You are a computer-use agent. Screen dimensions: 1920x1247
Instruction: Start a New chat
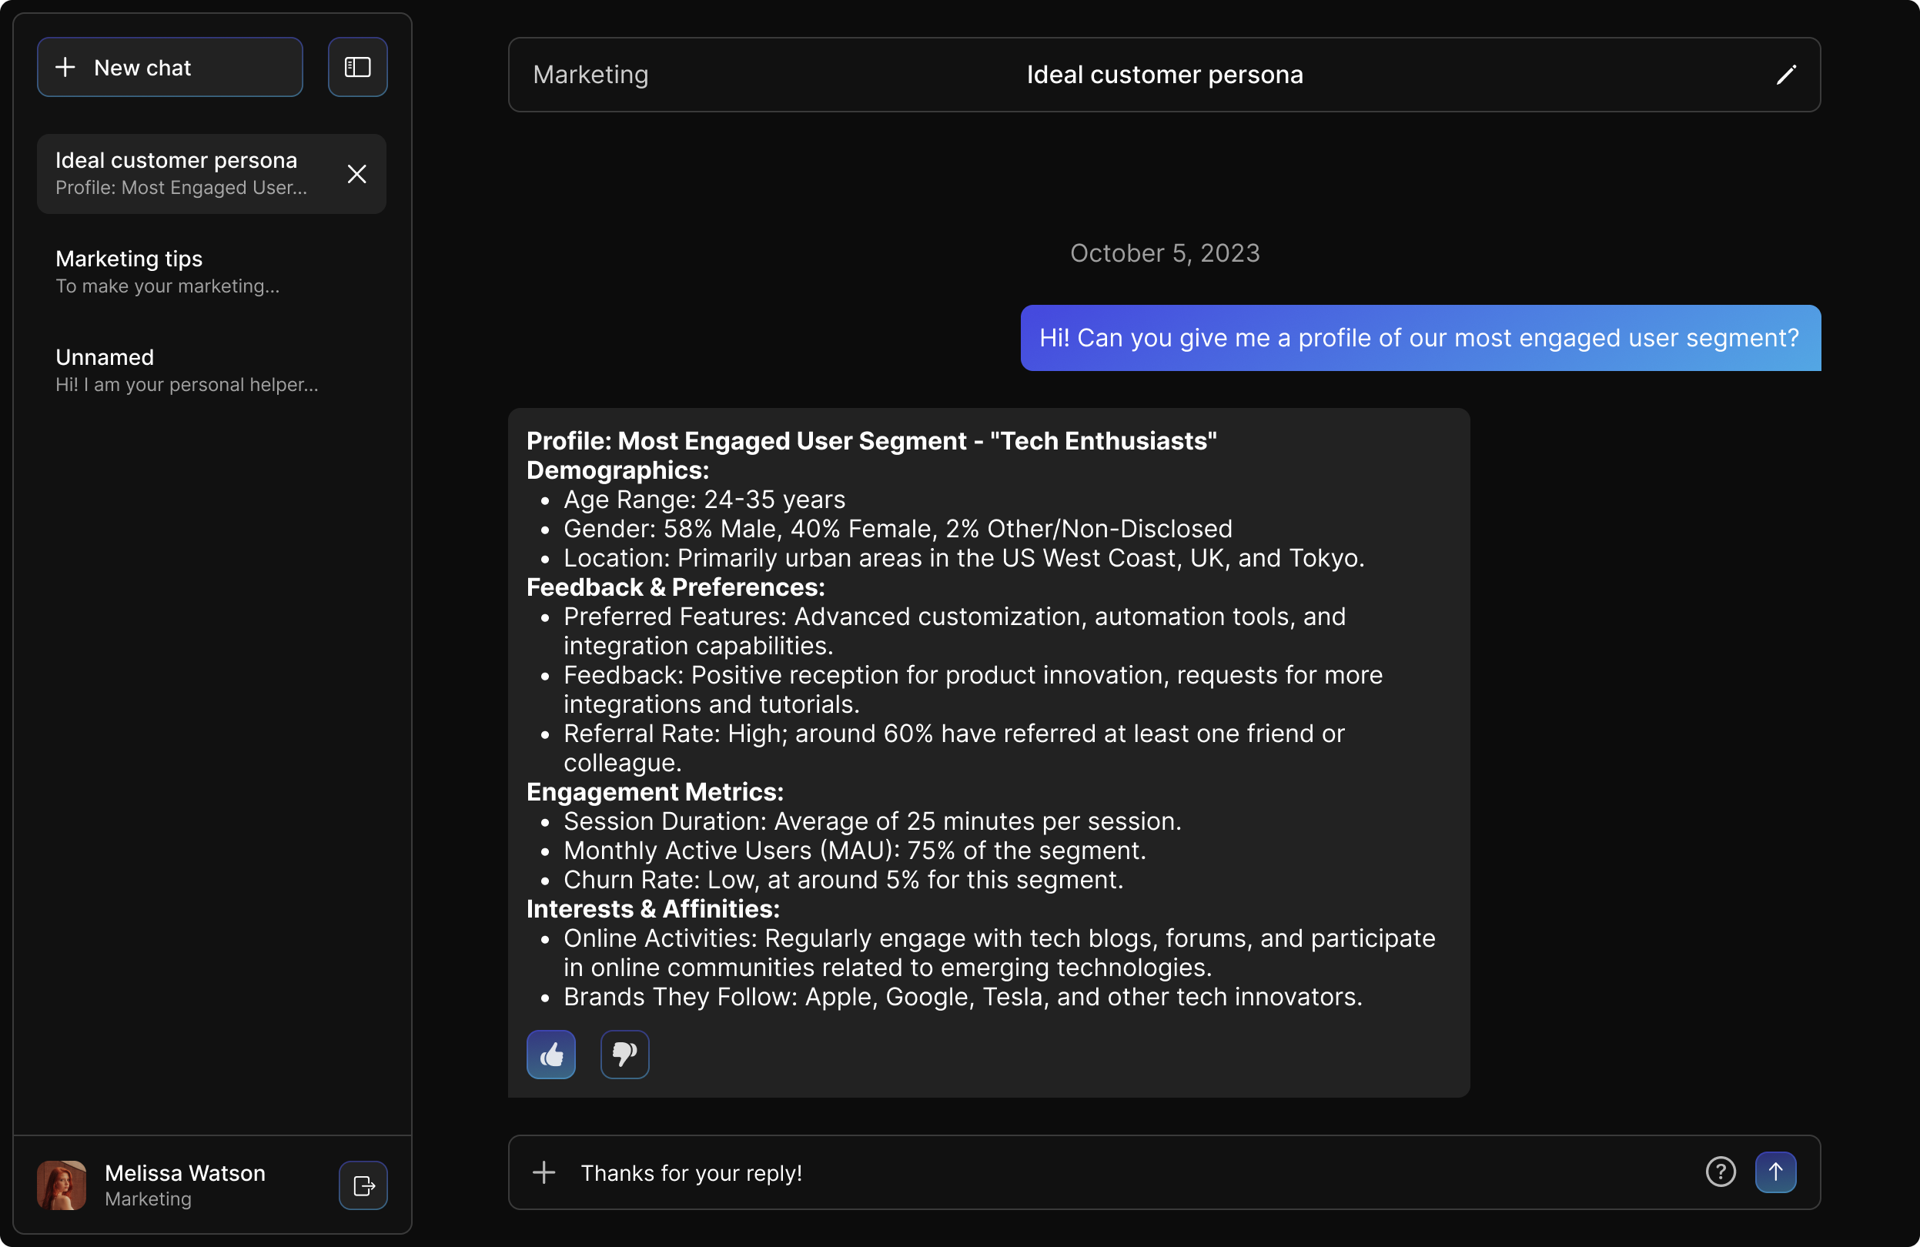click(x=170, y=67)
